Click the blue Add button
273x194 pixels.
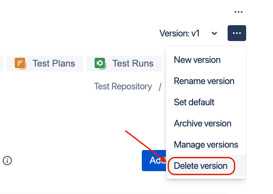[154, 161]
